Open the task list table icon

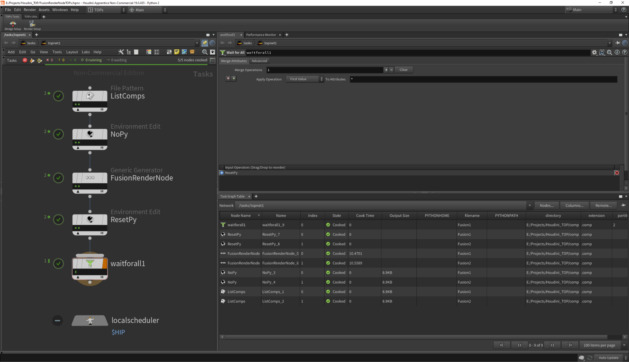tap(213, 60)
